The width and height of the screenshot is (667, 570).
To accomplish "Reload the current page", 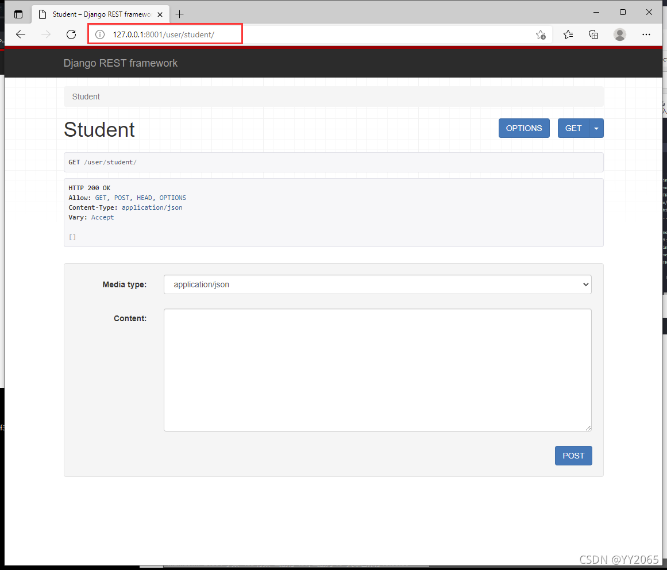I will [71, 34].
